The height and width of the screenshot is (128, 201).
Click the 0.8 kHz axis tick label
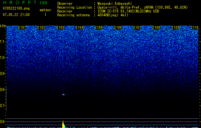click(x=3, y=90)
